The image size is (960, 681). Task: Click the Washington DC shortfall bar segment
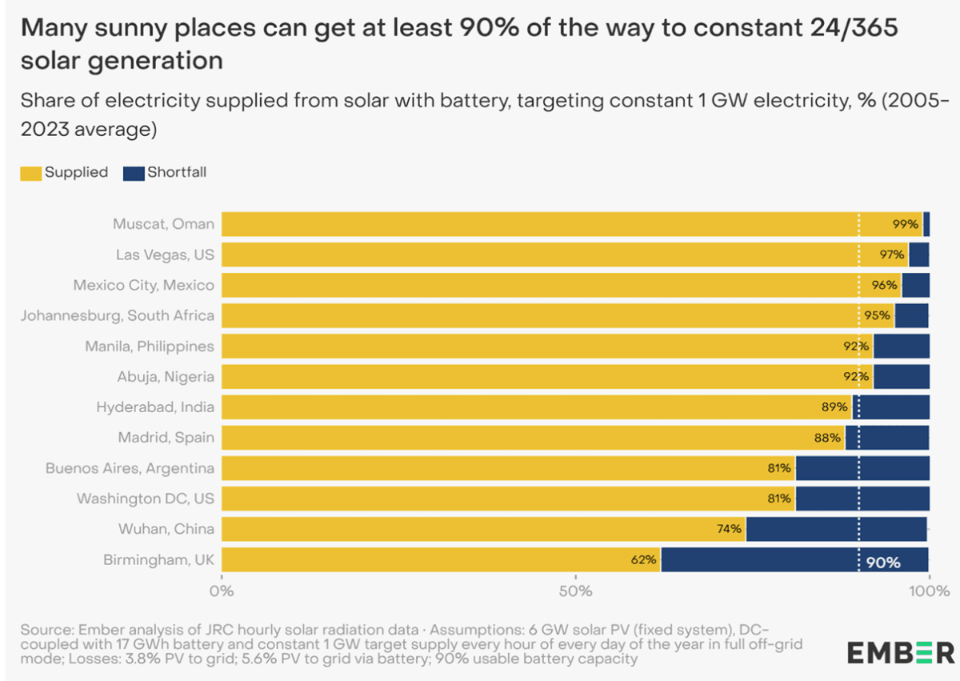point(862,499)
